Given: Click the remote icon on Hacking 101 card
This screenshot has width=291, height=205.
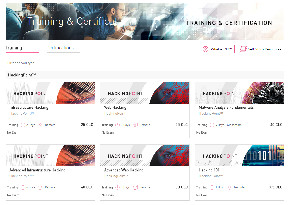Looking at the screenshot, I should pyautogui.click(x=230, y=187).
